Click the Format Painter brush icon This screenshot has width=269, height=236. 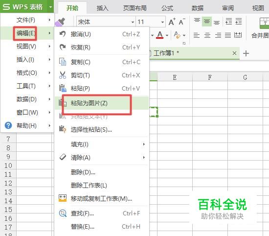pos(60,22)
